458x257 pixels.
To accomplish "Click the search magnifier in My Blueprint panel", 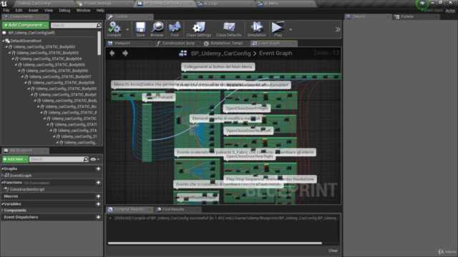I will 86,159.
